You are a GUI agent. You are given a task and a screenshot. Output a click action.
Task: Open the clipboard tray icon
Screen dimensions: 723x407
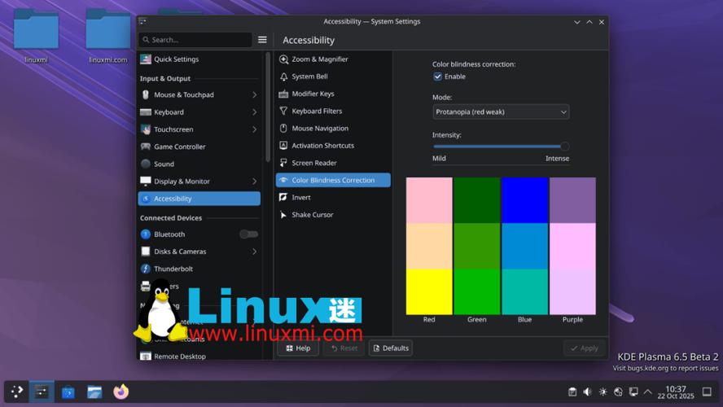click(572, 392)
